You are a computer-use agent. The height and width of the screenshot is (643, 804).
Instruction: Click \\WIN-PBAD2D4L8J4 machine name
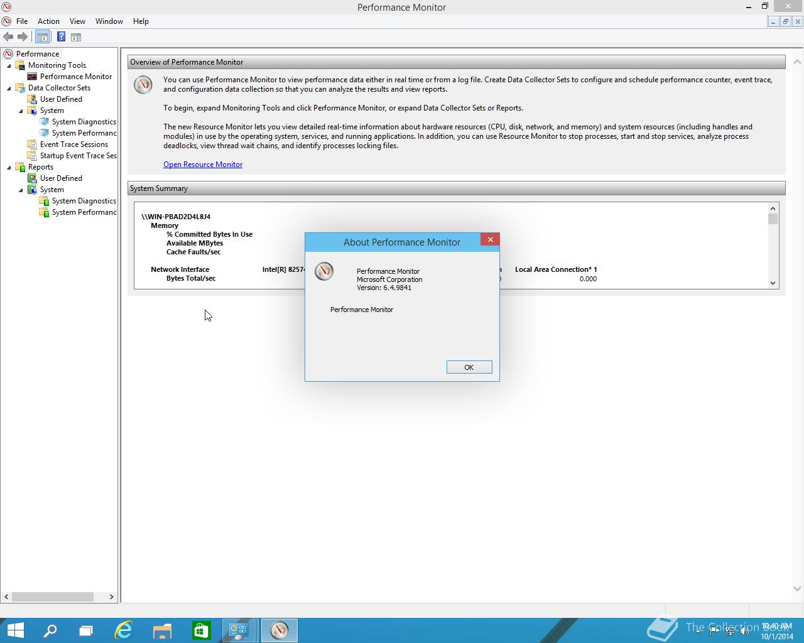pos(176,217)
